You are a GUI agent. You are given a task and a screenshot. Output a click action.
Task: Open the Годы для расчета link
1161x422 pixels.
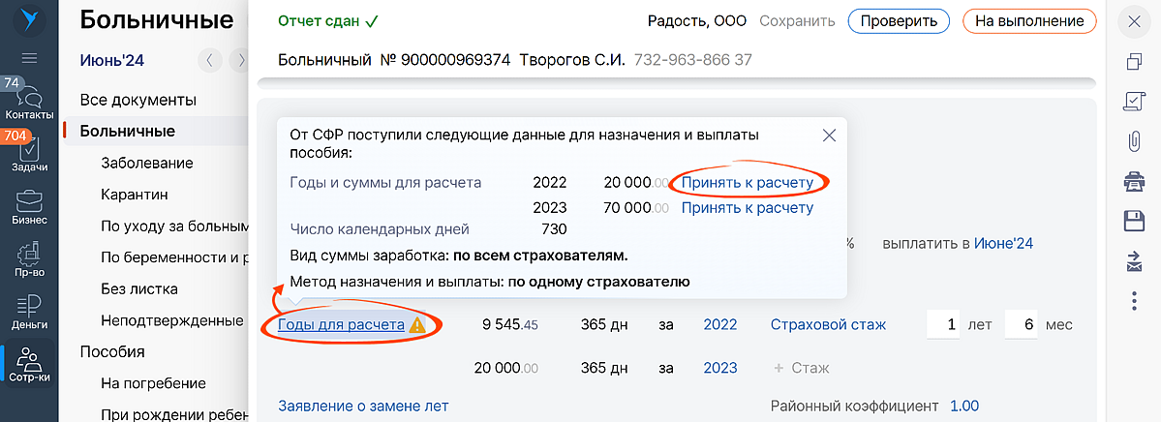pos(341,325)
